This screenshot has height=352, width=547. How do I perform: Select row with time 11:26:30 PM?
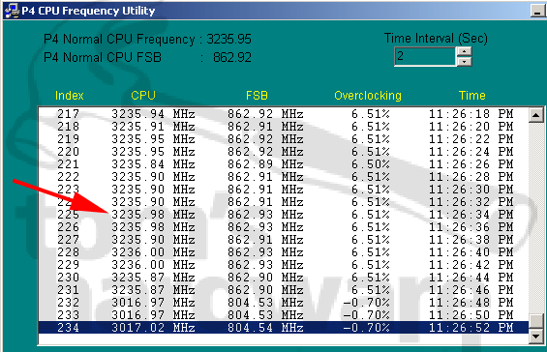[284, 190]
